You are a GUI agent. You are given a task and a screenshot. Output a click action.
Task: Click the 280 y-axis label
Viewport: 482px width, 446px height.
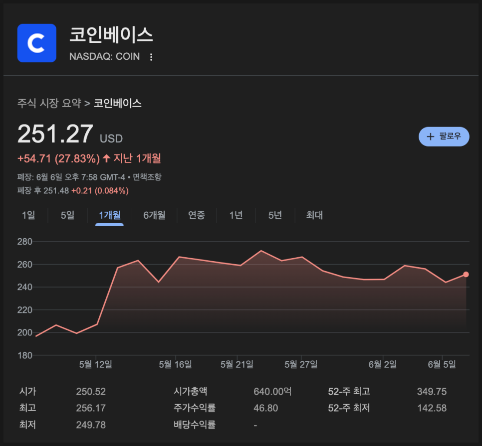coord(25,242)
